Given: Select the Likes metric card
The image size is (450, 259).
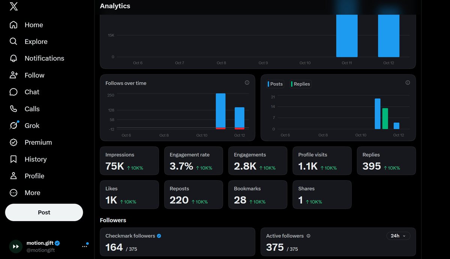Looking at the screenshot, I should pyautogui.click(x=129, y=194).
